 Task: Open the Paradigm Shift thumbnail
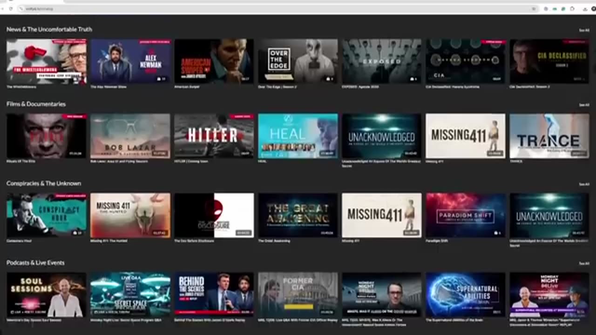[x=466, y=215]
